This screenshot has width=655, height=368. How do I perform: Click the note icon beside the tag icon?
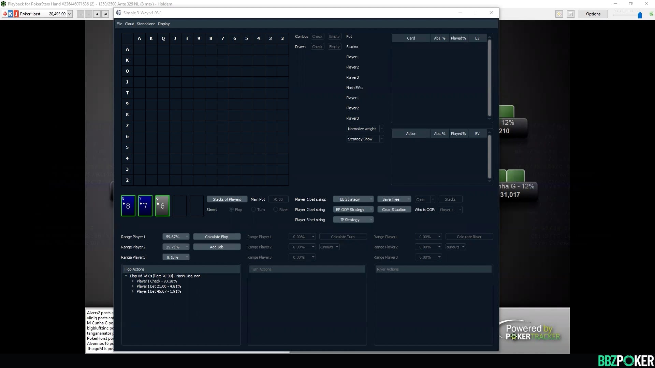(x=571, y=14)
